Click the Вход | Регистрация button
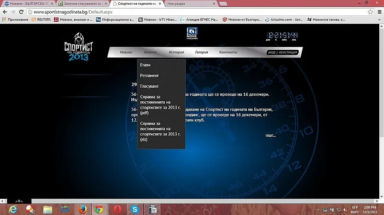Image resolution: width=384 pixels, height=215 pixels. tap(282, 52)
